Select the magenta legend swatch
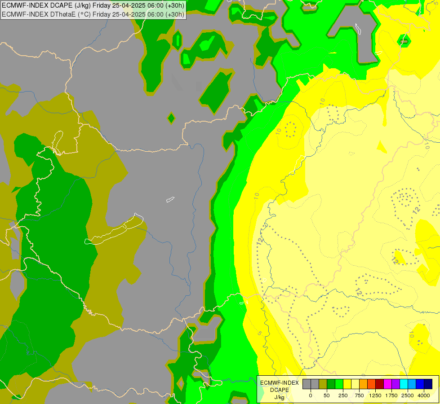Image resolution: width=440 pixels, height=404 pixels. (388, 384)
